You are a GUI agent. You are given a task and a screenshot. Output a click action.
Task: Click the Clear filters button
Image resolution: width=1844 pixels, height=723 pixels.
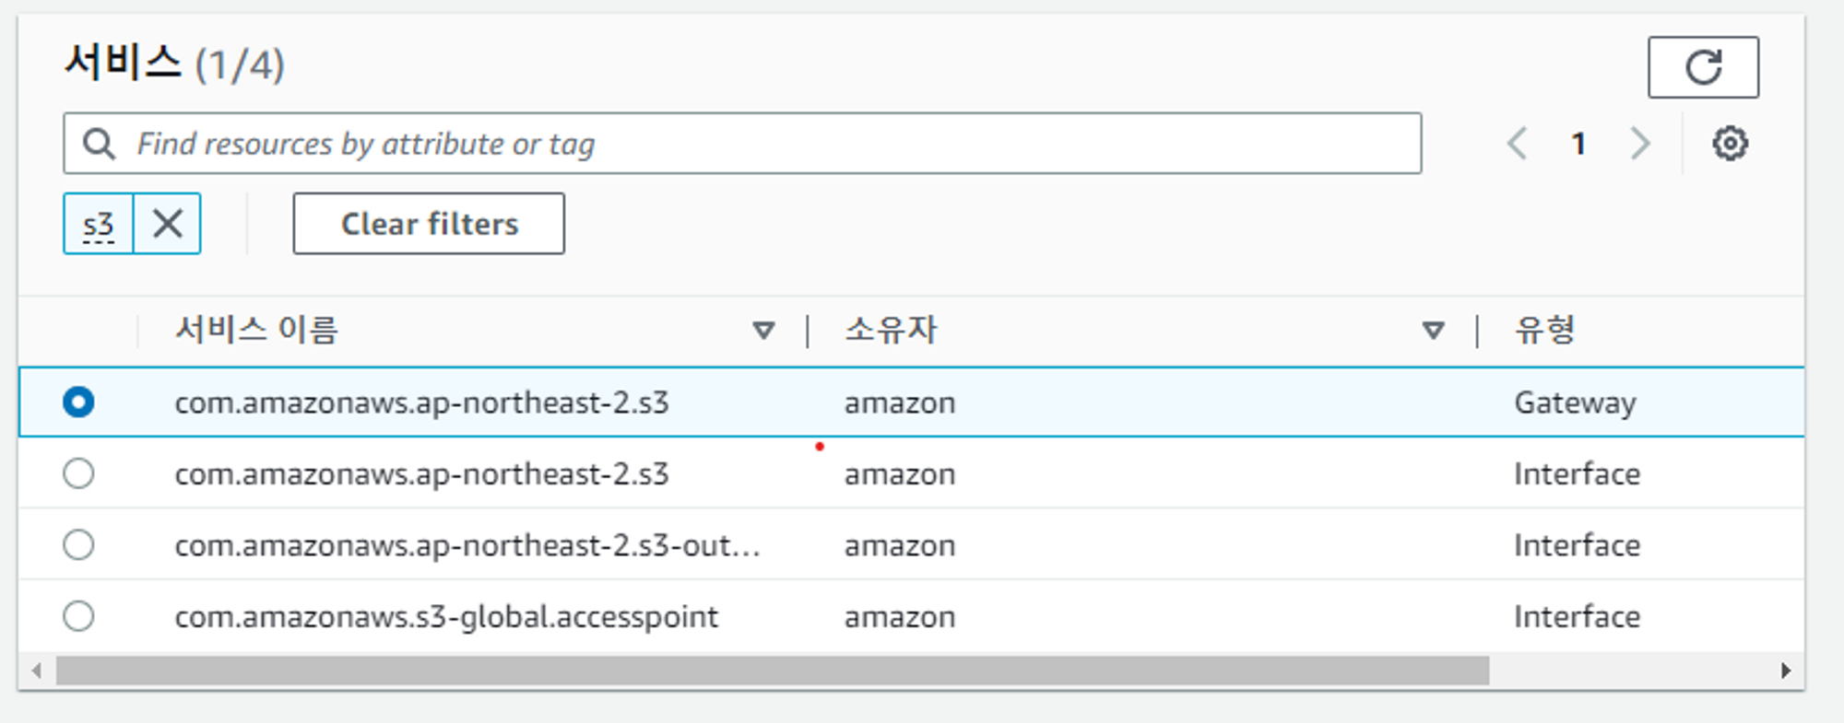[429, 223]
